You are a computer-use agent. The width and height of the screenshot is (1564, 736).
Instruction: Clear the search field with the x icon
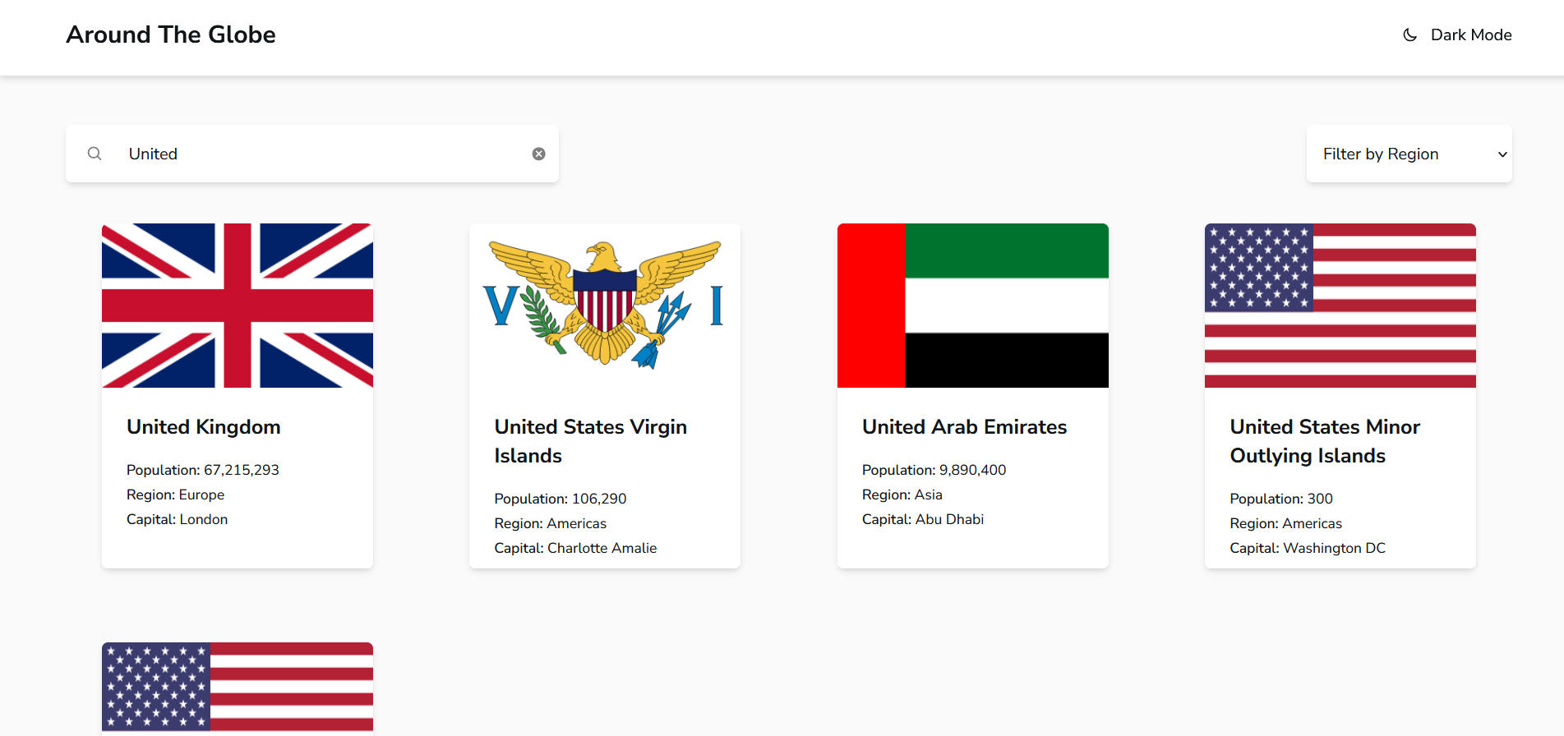click(x=538, y=154)
